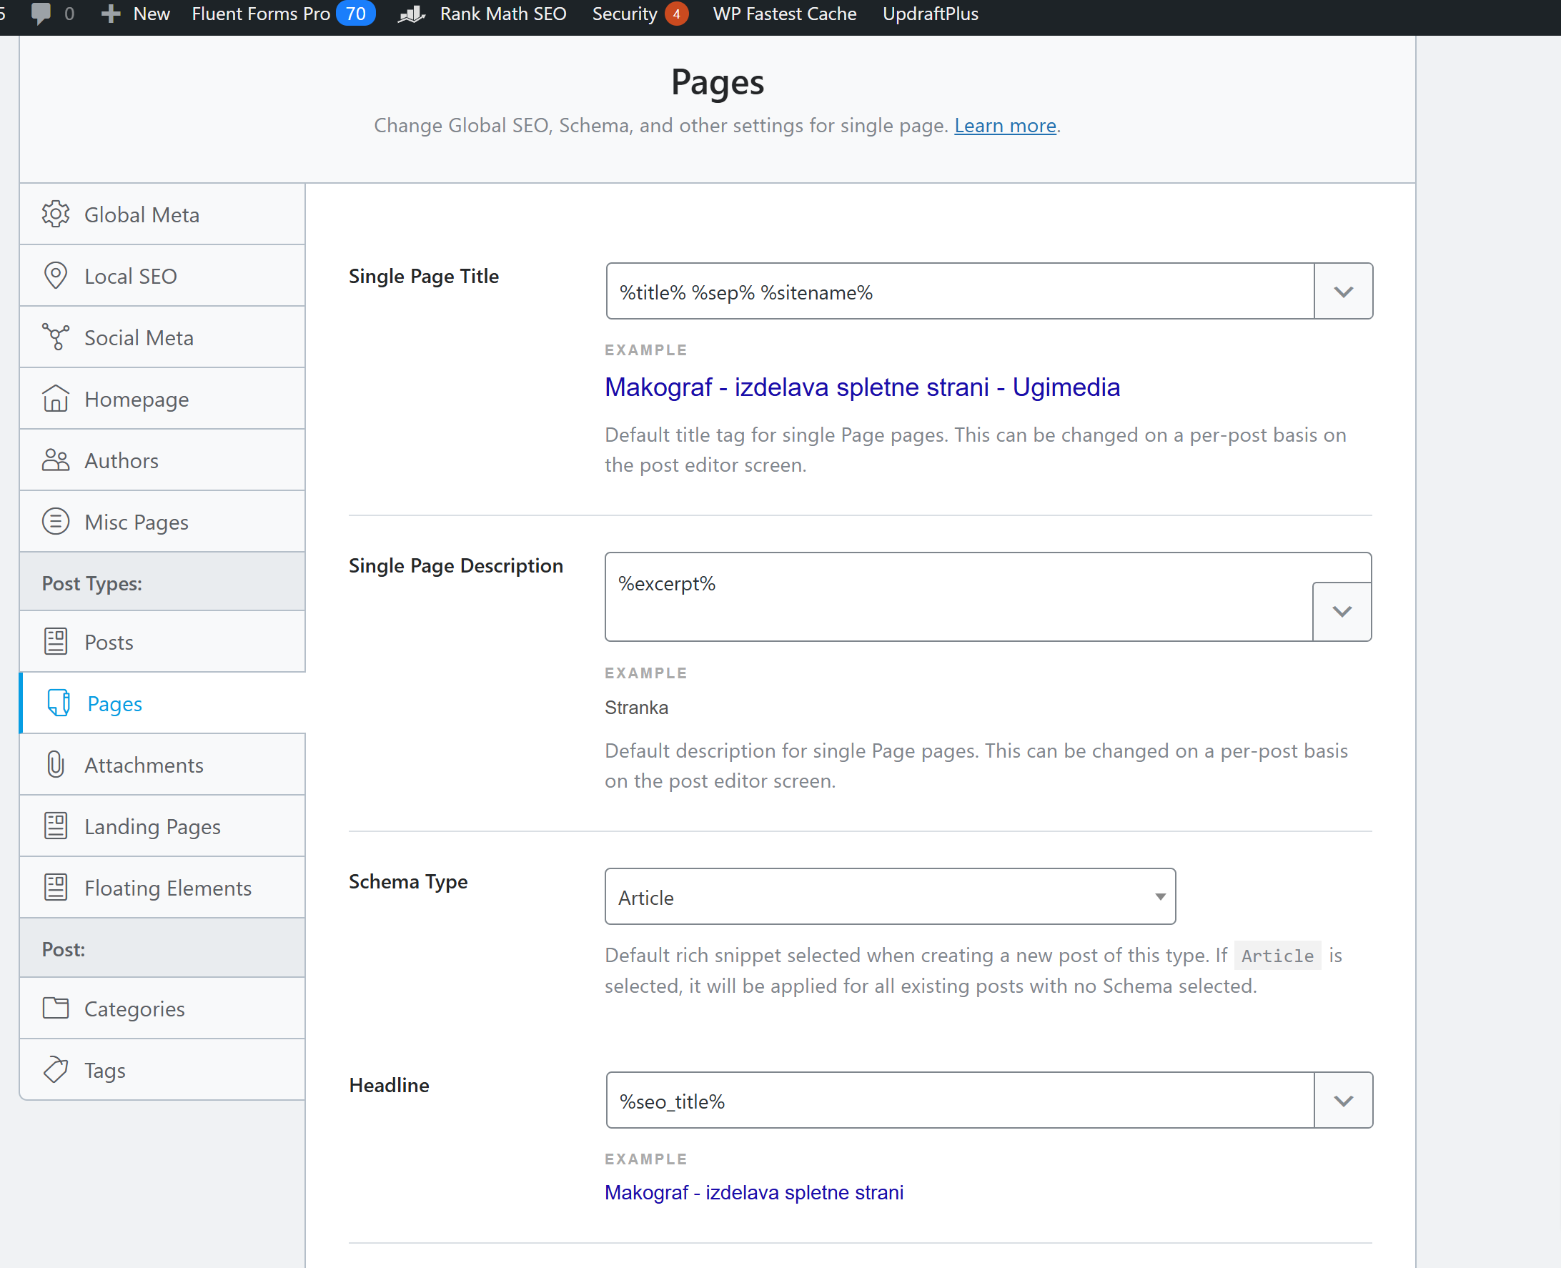Open the Schema Type Article select box

click(889, 896)
